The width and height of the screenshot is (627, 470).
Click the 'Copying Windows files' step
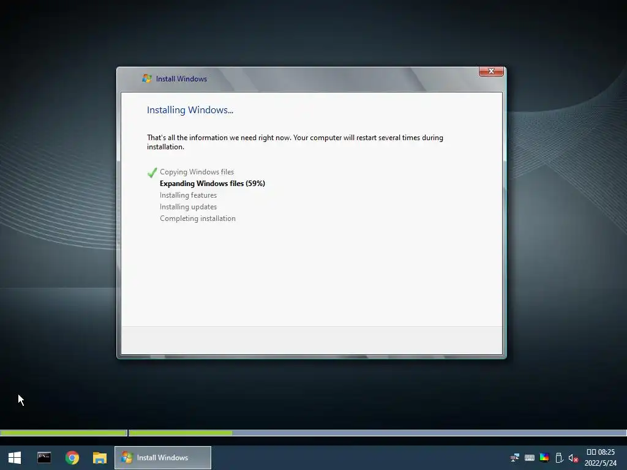[197, 172]
